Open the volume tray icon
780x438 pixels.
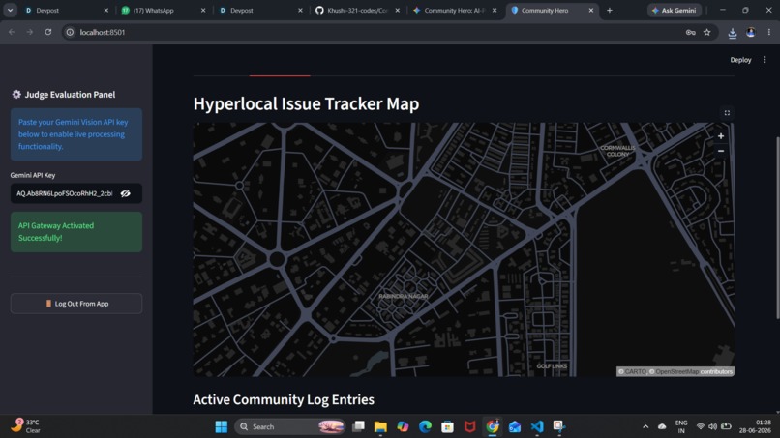coord(713,426)
